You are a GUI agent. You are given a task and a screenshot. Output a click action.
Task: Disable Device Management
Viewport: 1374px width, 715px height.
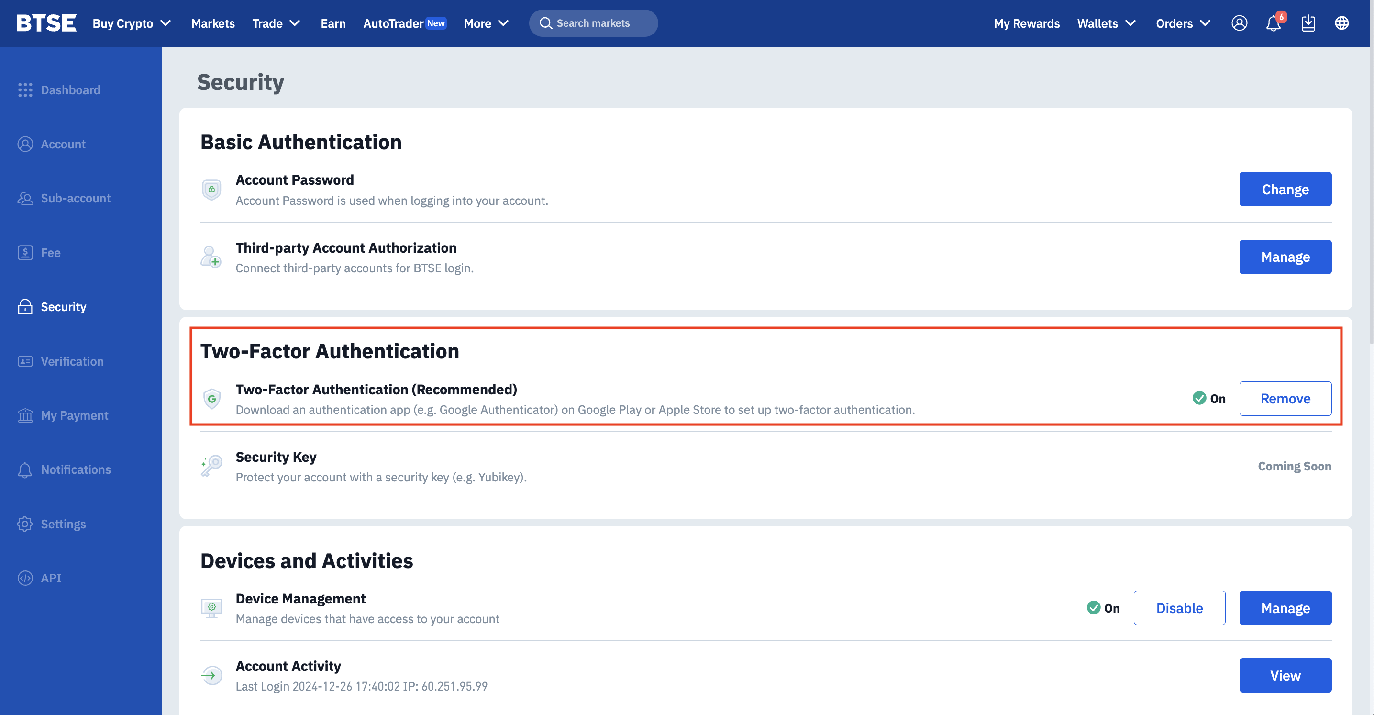1179,608
